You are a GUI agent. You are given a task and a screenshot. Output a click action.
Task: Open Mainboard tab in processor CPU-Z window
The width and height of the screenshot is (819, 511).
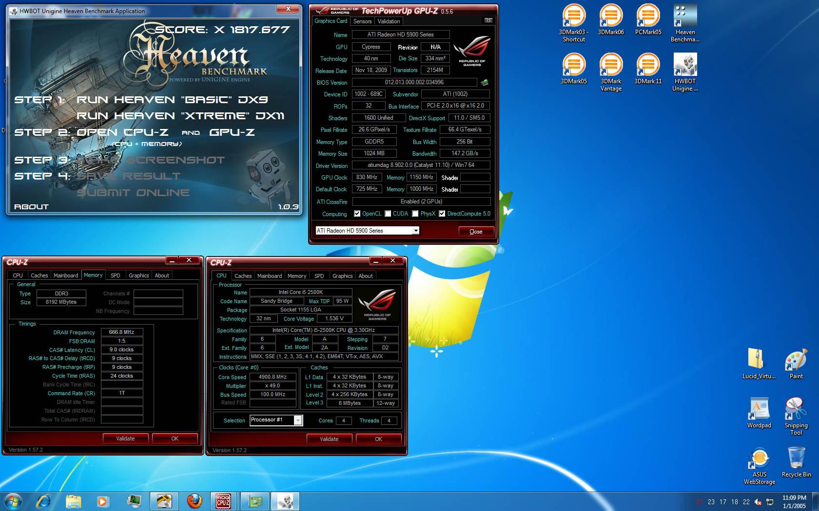point(270,276)
